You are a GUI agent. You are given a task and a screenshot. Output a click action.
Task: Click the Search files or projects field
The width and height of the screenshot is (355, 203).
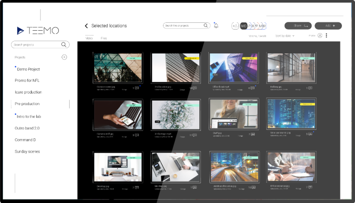click(183, 26)
